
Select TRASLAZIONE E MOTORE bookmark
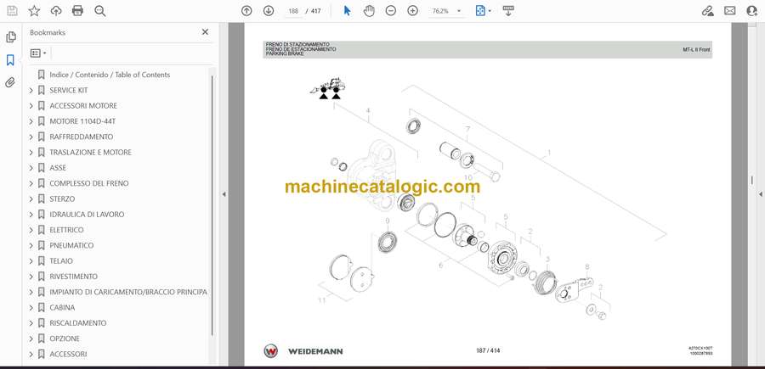[x=91, y=153]
